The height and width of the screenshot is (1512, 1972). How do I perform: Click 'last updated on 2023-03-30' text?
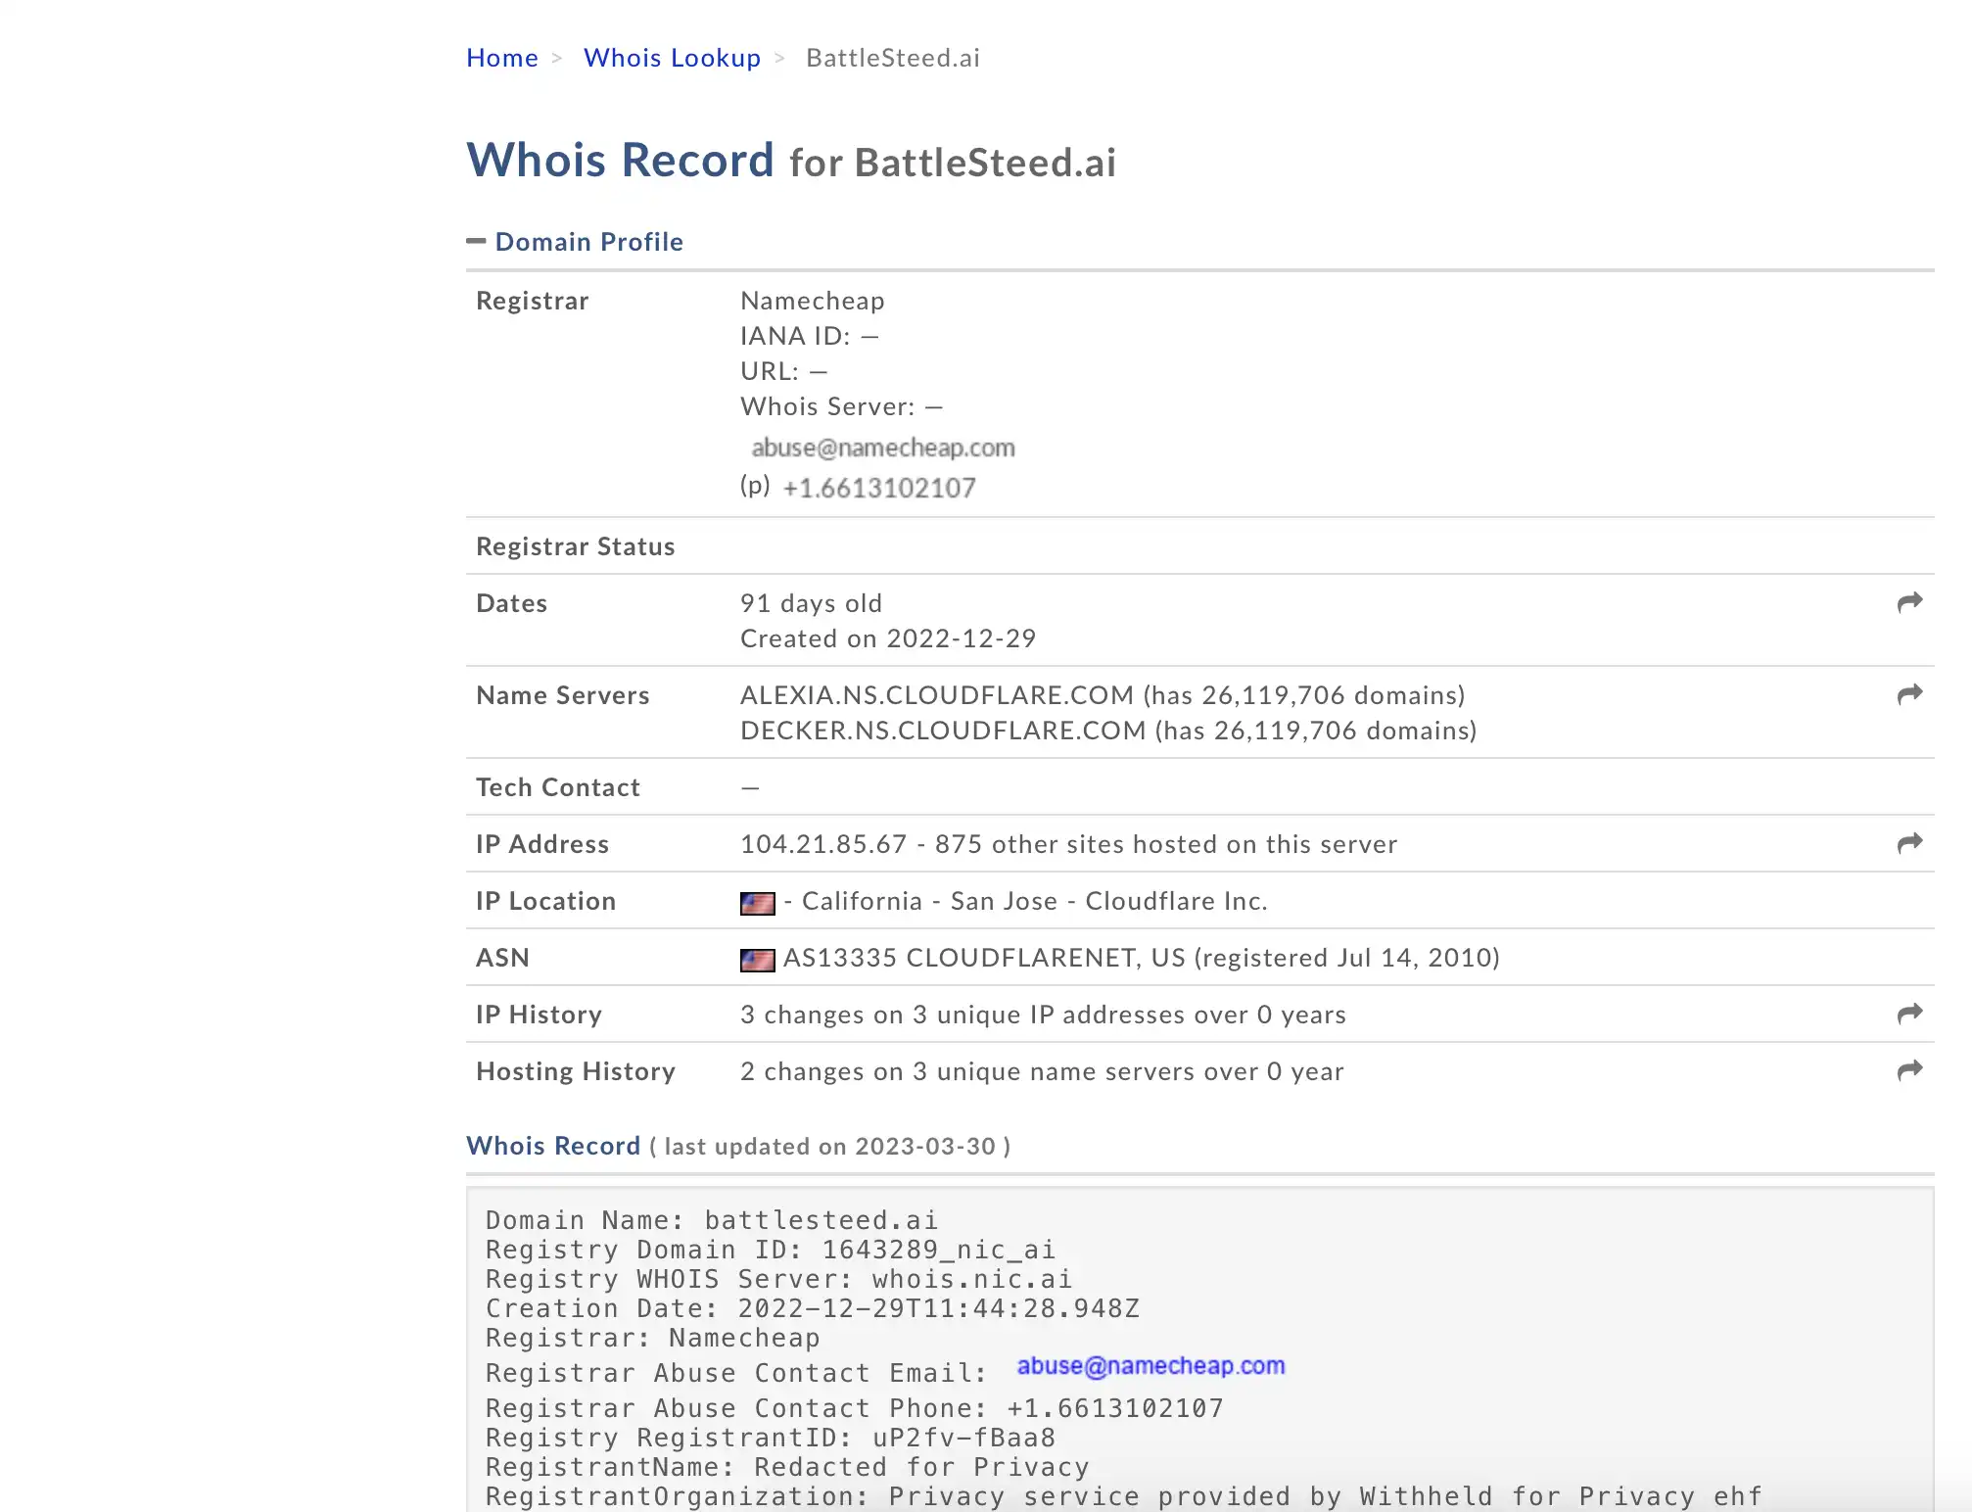pyautogui.click(x=829, y=1147)
